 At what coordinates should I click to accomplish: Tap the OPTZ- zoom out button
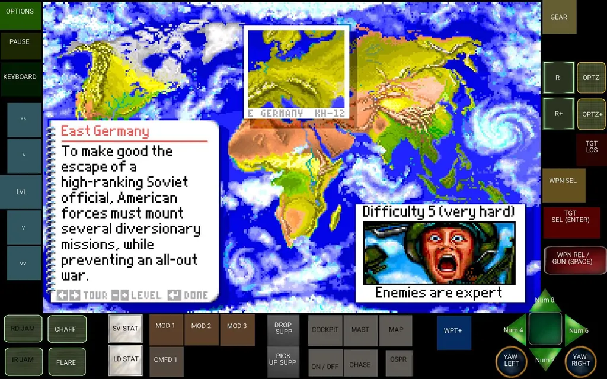click(592, 78)
